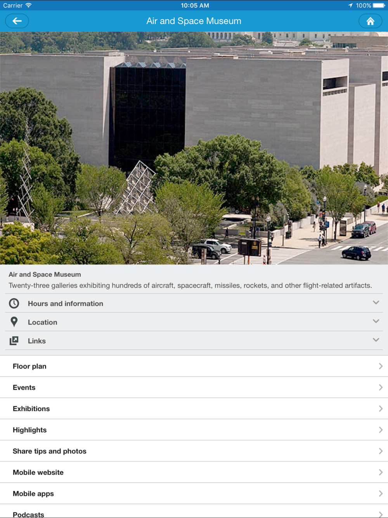Click the Links label
The height and width of the screenshot is (518, 388).
pyautogui.click(x=37, y=341)
